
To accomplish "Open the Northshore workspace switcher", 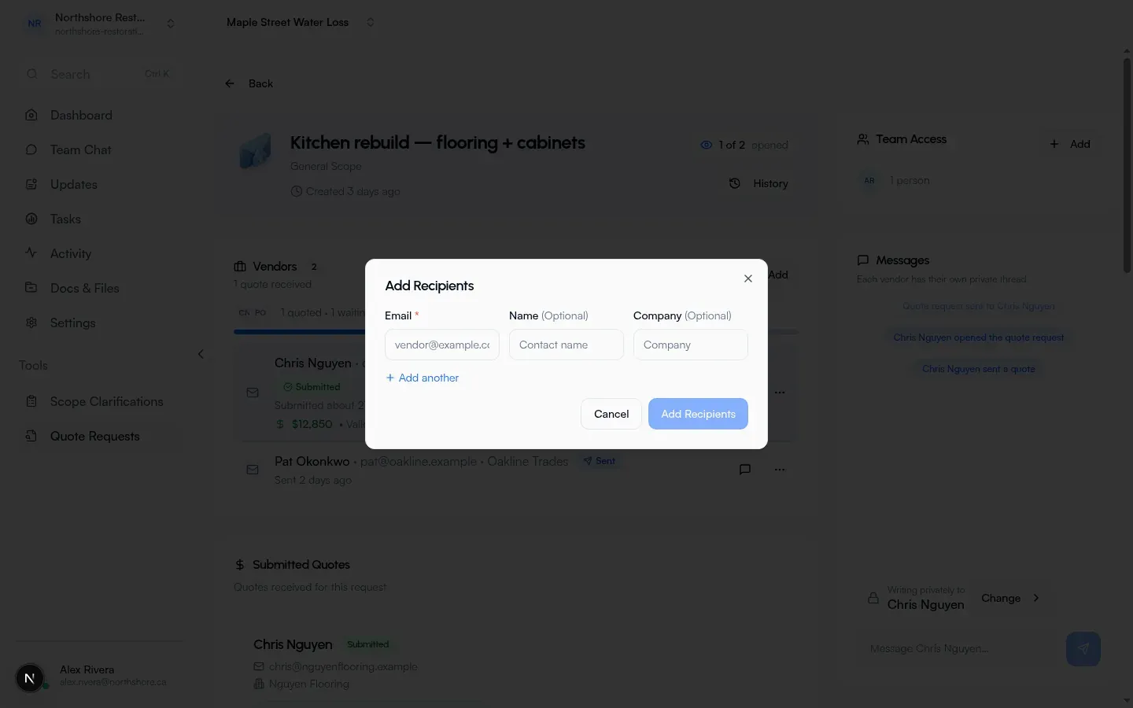I will click(99, 24).
